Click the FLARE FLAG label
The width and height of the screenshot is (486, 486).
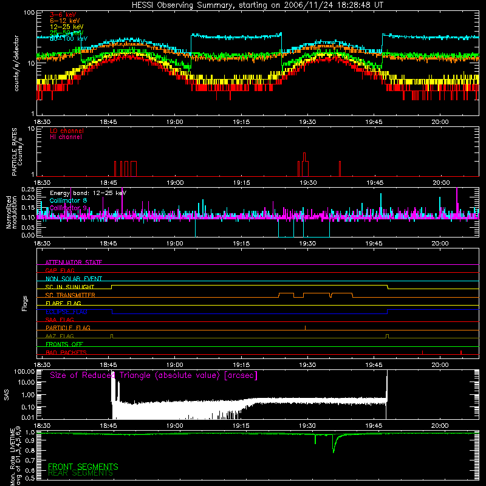point(63,303)
